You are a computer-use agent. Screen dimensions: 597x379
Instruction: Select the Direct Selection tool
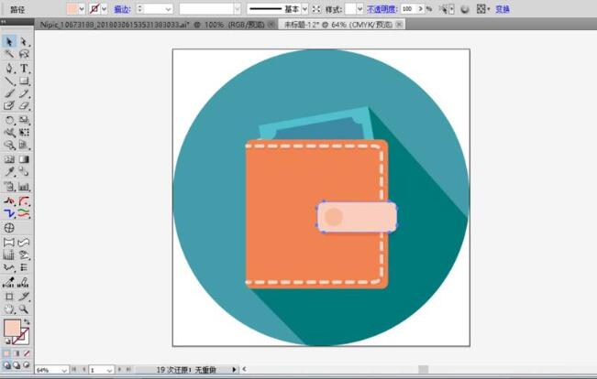(25, 42)
